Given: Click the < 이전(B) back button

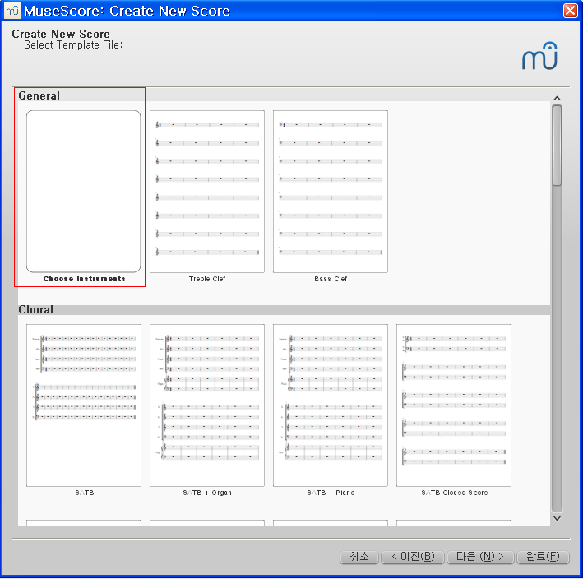Looking at the screenshot, I should [413, 557].
